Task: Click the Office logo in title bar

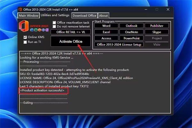Action: (x=20, y=10)
